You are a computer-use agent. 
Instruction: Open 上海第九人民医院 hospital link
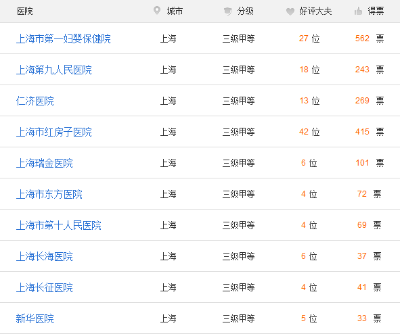coord(54,70)
